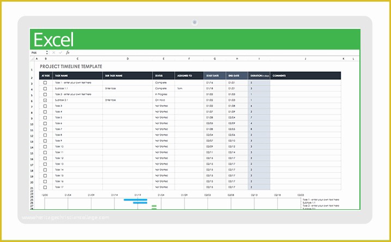The width and height of the screenshot is (391, 242).
Task: Click the TASK NAME column header cell
Action: pos(77,76)
